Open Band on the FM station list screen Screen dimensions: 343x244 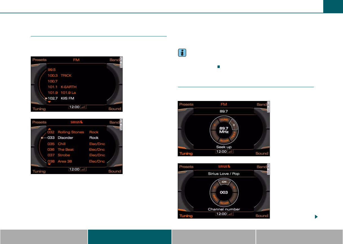click(115, 60)
